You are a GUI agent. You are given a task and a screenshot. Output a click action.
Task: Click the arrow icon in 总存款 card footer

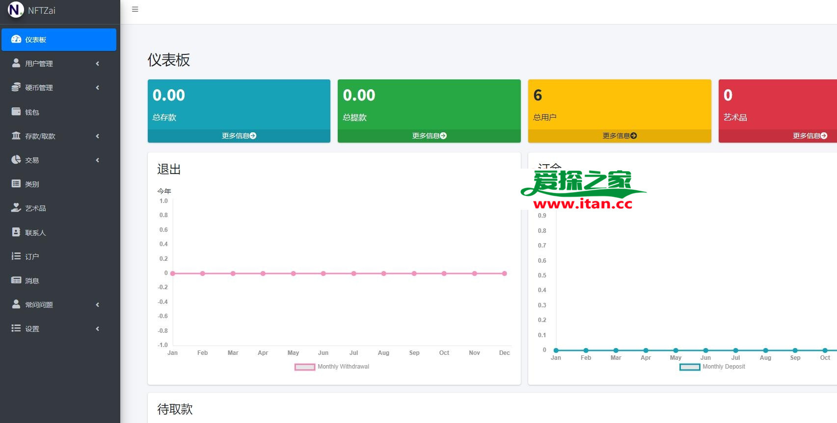click(x=253, y=136)
